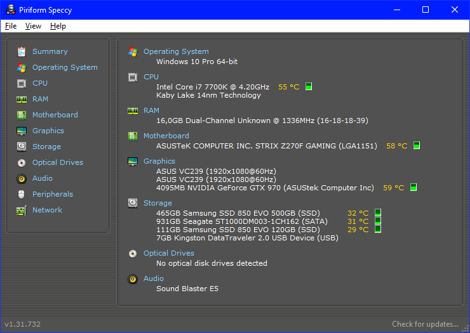
Task: Click the Storage drive icon in sidebar
Action: click(22, 147)
